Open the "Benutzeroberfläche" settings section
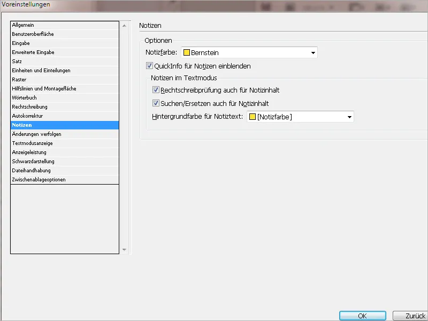The height and width of the screenshot is (321, 428). point(37,34)
